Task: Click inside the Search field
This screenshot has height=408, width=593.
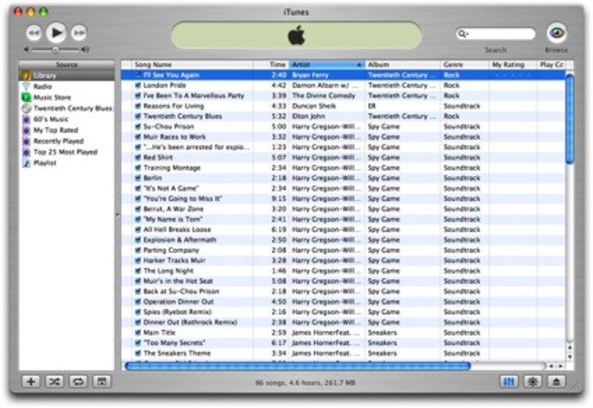Action: click(x=496, y=33)
